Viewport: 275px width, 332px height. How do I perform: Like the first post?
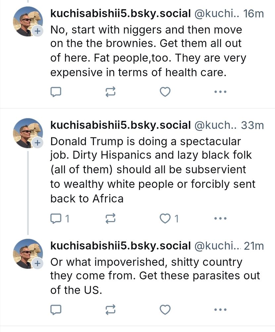click(x=165, y=92)
